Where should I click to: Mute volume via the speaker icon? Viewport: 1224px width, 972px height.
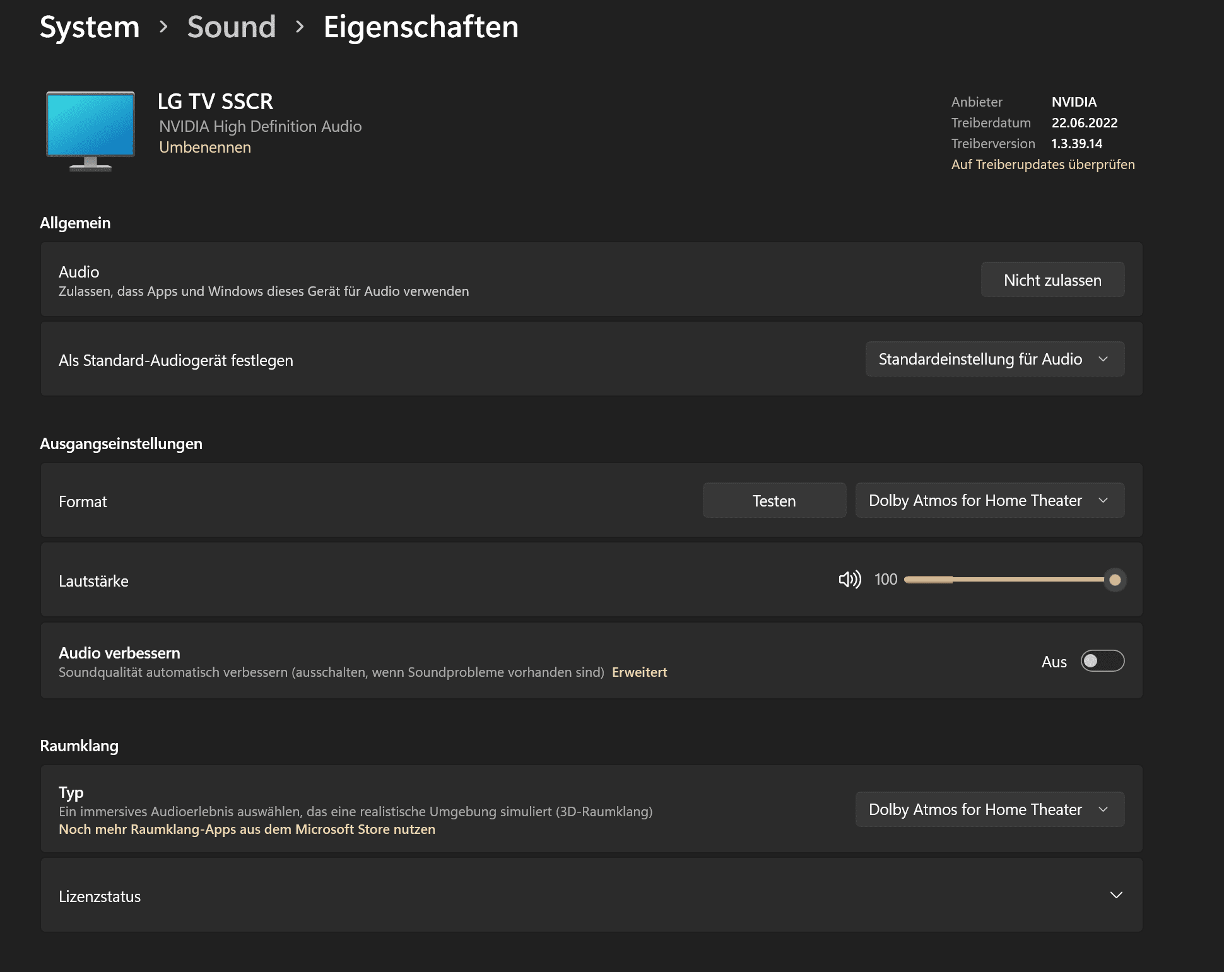pyautogui.click(x=849, y=580)
